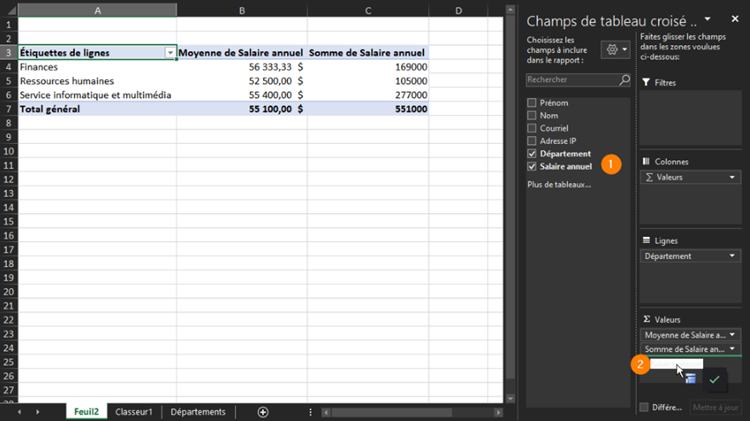Uncheck the Département field checkbox
The width and height of the screenshot is (750, 421).
click(532, 154)
